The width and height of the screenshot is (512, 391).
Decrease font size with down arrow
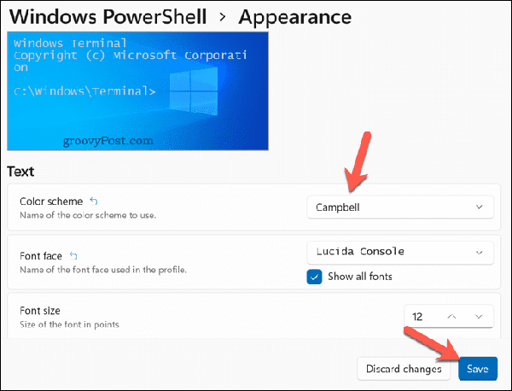[x=479, y=316]
